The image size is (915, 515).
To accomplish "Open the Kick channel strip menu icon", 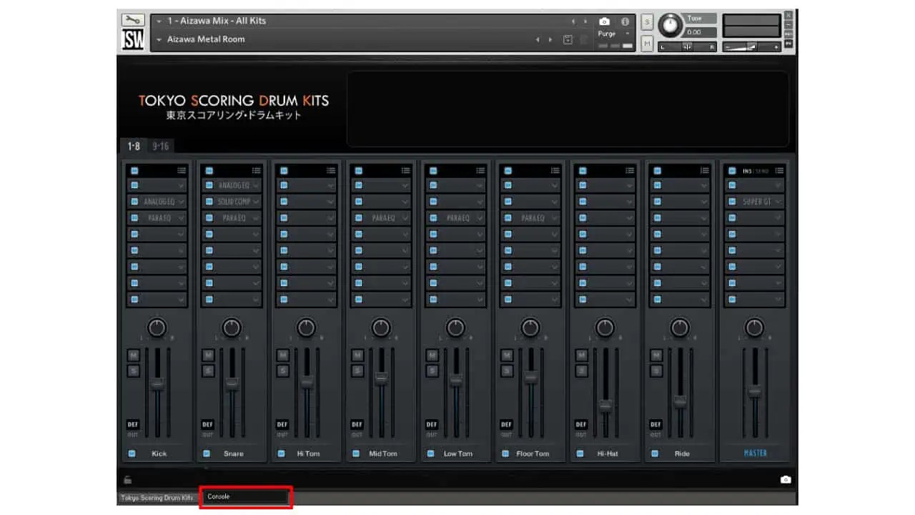I will click(182, 170).
